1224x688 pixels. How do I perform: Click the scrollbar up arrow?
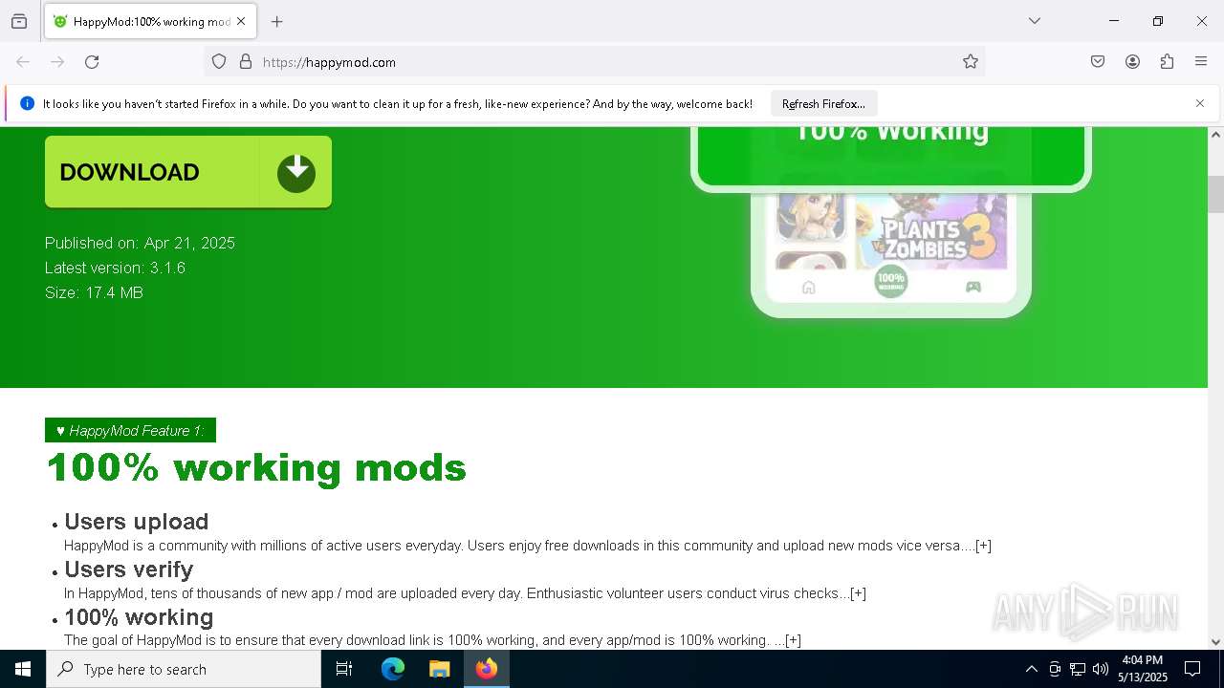click(1215, 135)
